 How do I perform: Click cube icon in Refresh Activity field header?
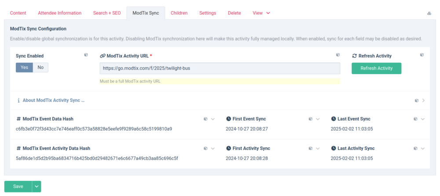click(x=422, y=55)
